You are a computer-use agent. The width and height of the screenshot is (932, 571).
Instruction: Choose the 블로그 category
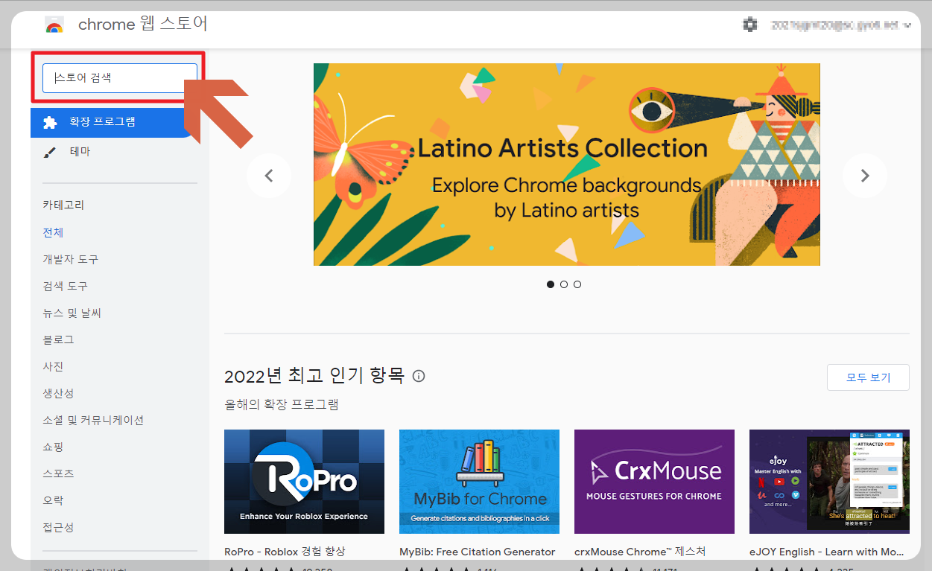pos(58,339)
